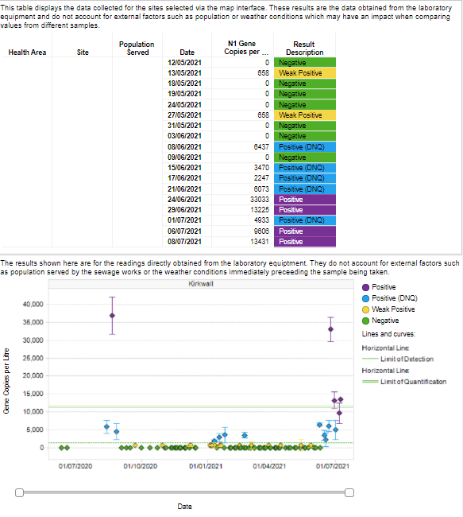Screen dimensions: 463x517
Task: Click the Limit of Quantification legend line
Action: (x=370, y=382)
